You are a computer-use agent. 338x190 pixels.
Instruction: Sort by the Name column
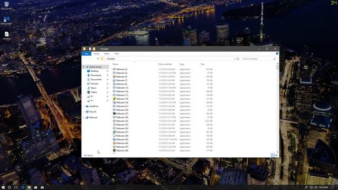[x=115, y=64]
